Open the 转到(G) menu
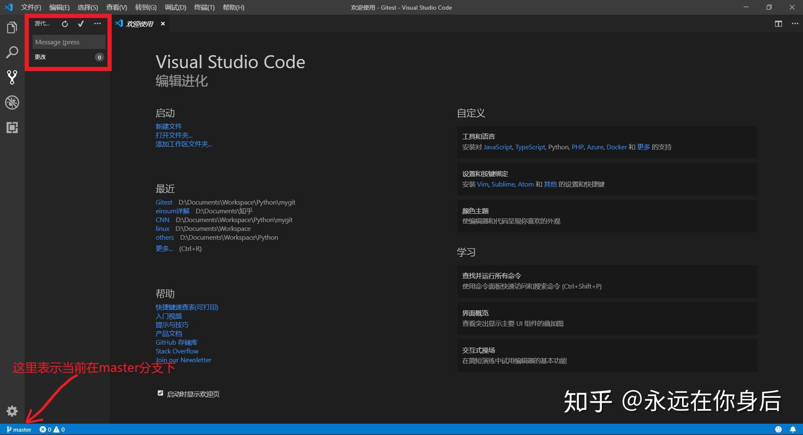Image resolution: width=803 pixels, height=435 pixels. (146, 8)
